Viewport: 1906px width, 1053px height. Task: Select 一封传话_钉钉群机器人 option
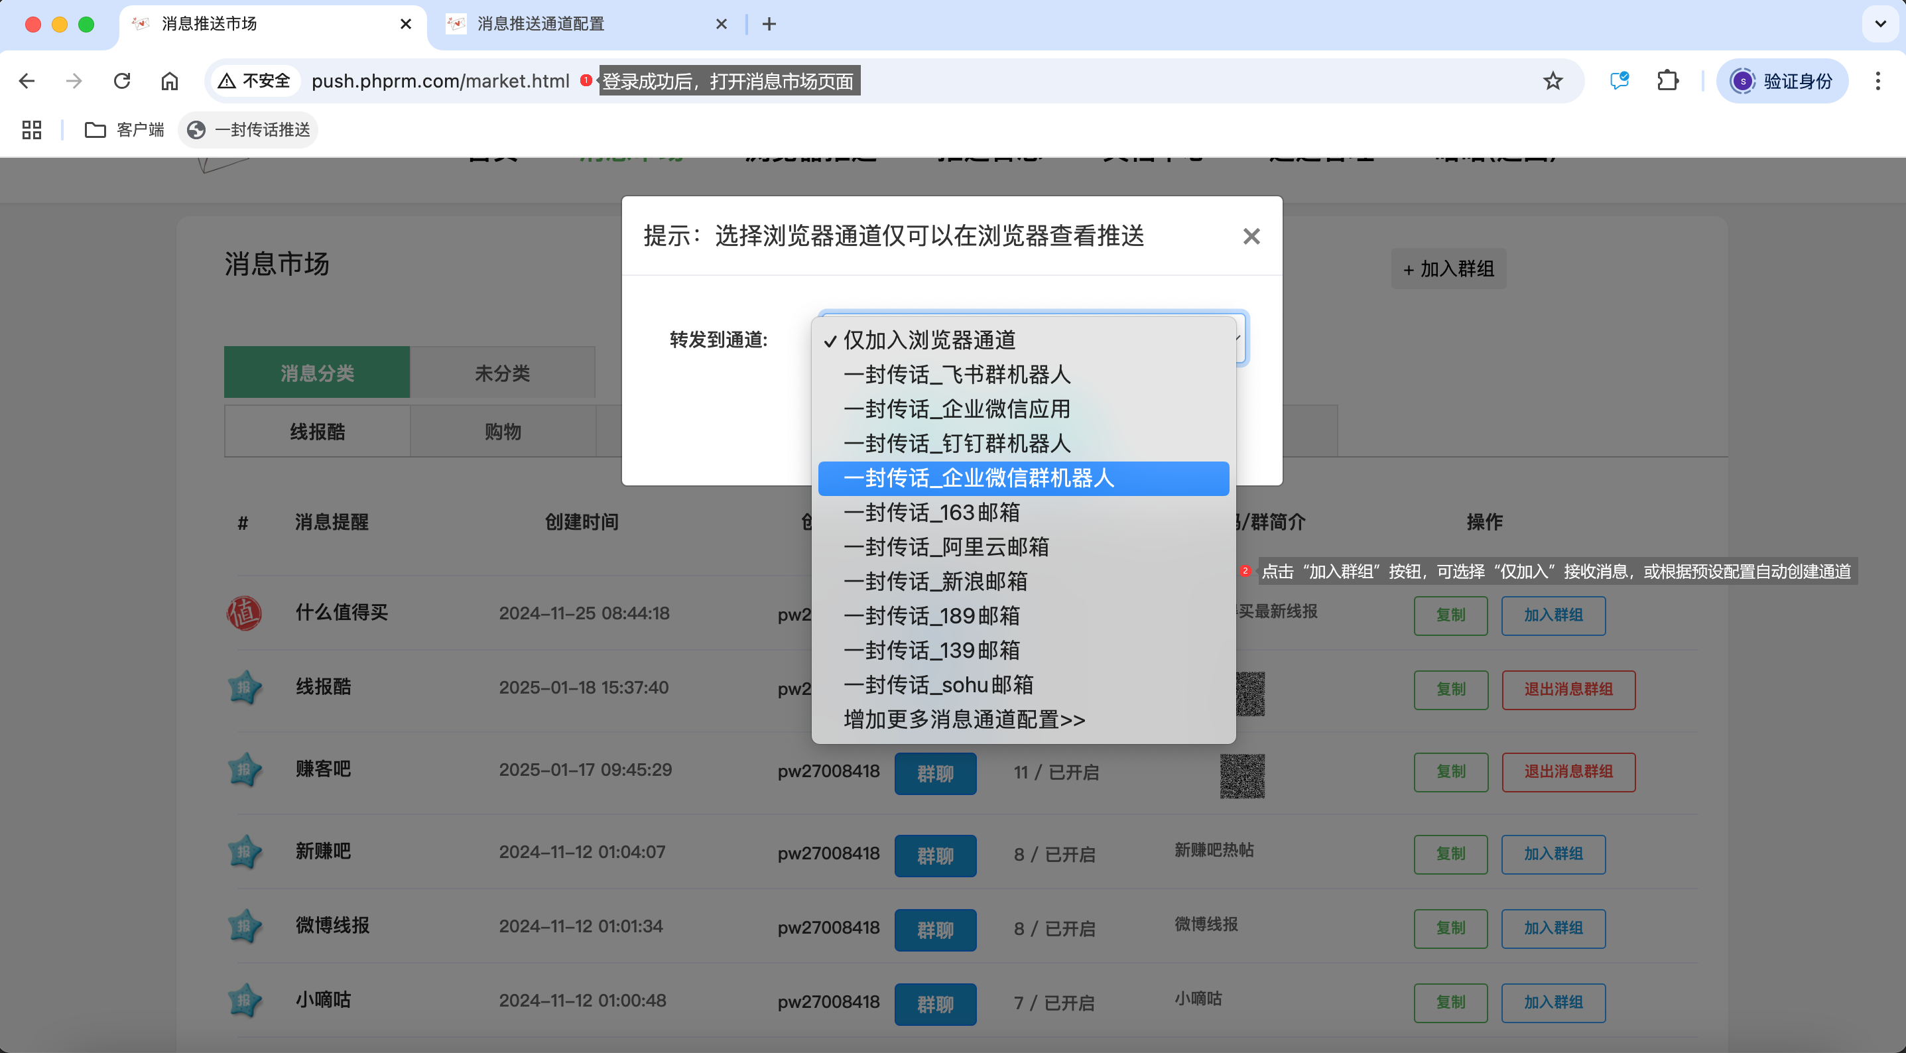(1023, 444)
